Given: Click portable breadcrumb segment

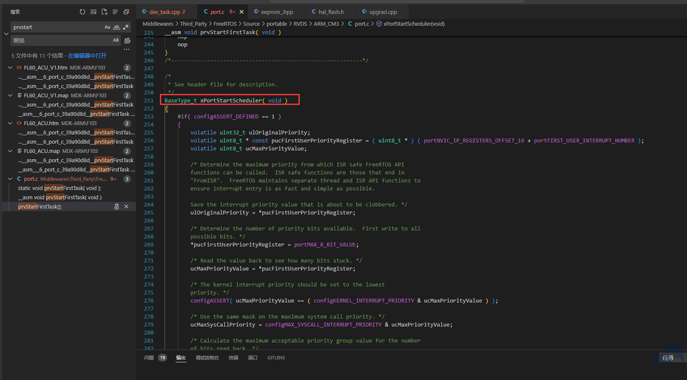Looking at the screenshot, I should click(277, 24).
